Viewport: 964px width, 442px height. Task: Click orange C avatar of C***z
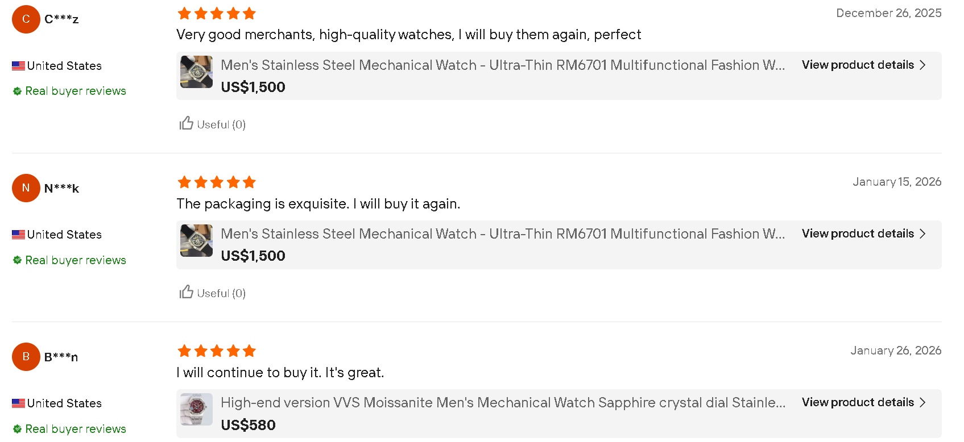point(26,19)
